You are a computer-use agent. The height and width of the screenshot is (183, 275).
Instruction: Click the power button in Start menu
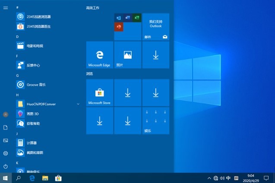click(x=6, y=166)
